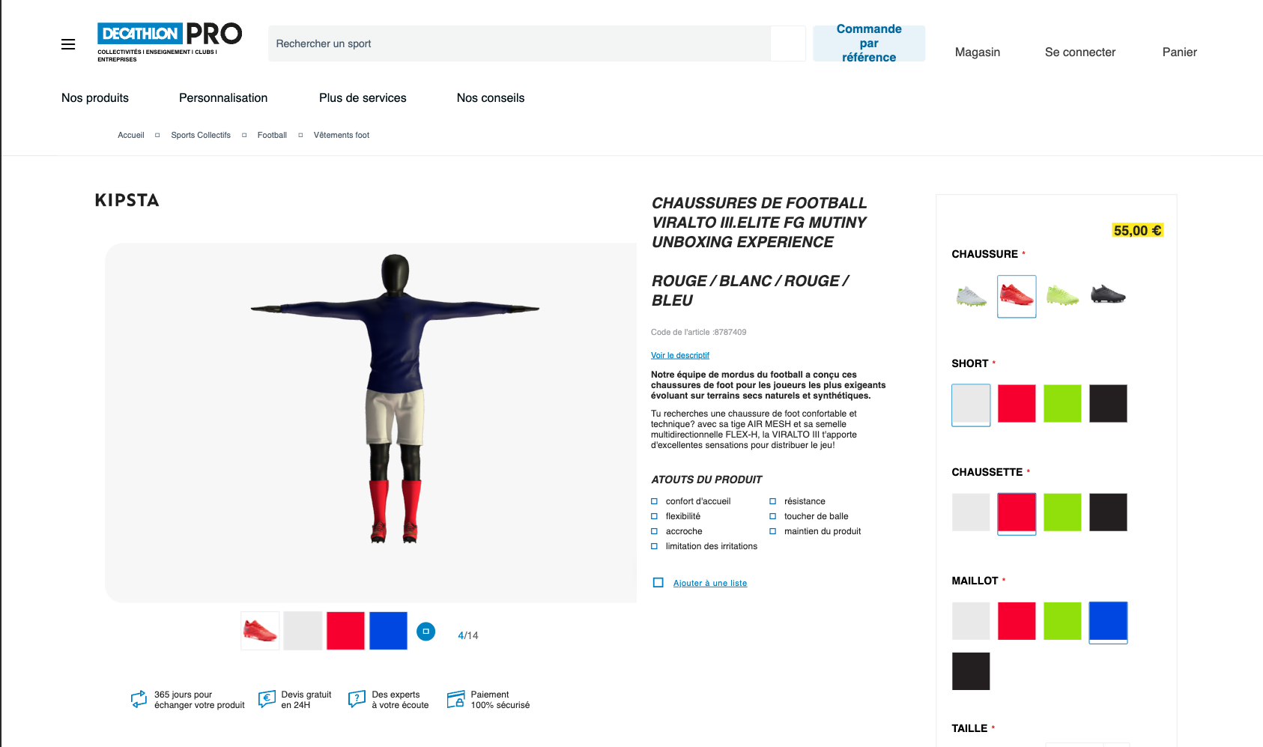Image resolution: width=1263 pixels, height=747 pixels.
Task: Open the Nos produits menu
Action: coord(95,98)
